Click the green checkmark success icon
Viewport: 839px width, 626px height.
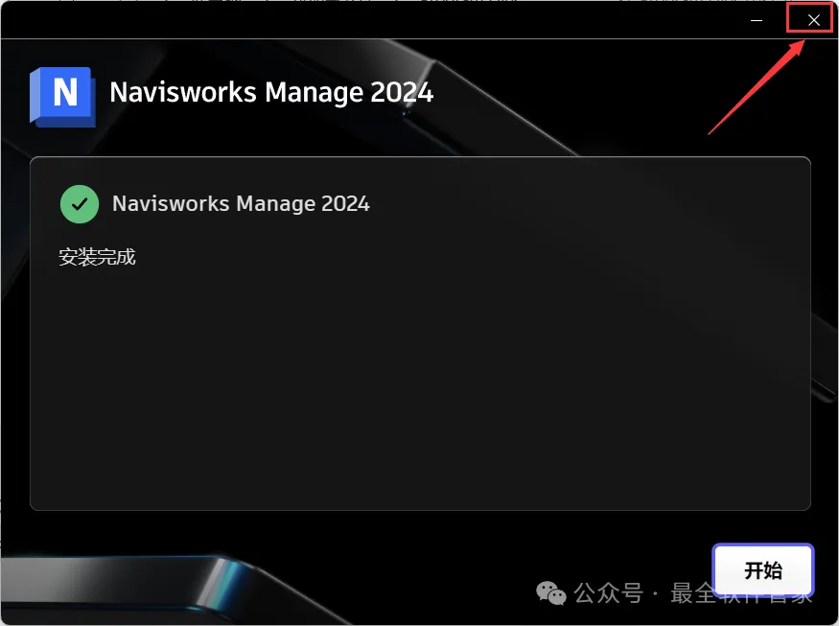pos(80,204)
